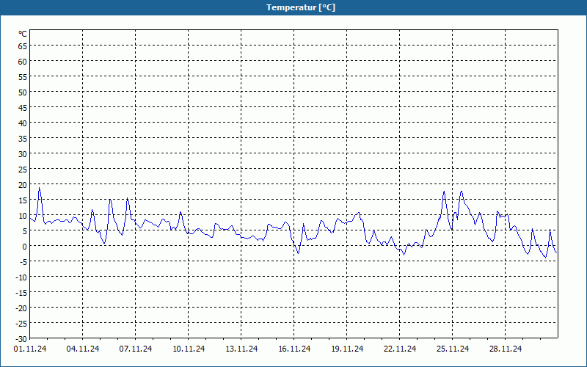Click the 45 value on y-axis
Image resolution: width=587 pixels, height=367 pixels.
coord(23,108)
